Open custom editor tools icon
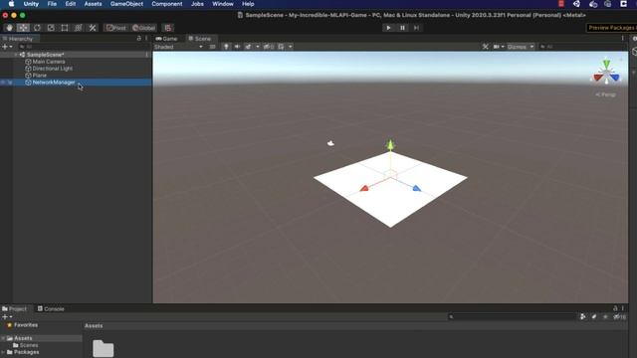This screenshot has width=637, height=358. point(93,28)
